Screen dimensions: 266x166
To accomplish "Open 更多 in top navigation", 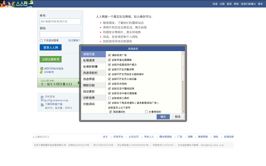I will click(x=260, y=4).
